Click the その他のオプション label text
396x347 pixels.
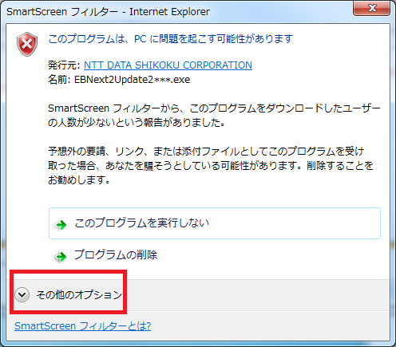pos(79,294)
